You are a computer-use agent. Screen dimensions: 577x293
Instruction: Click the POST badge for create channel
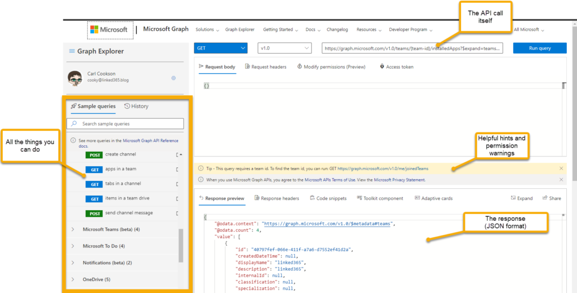coord(95,155)
